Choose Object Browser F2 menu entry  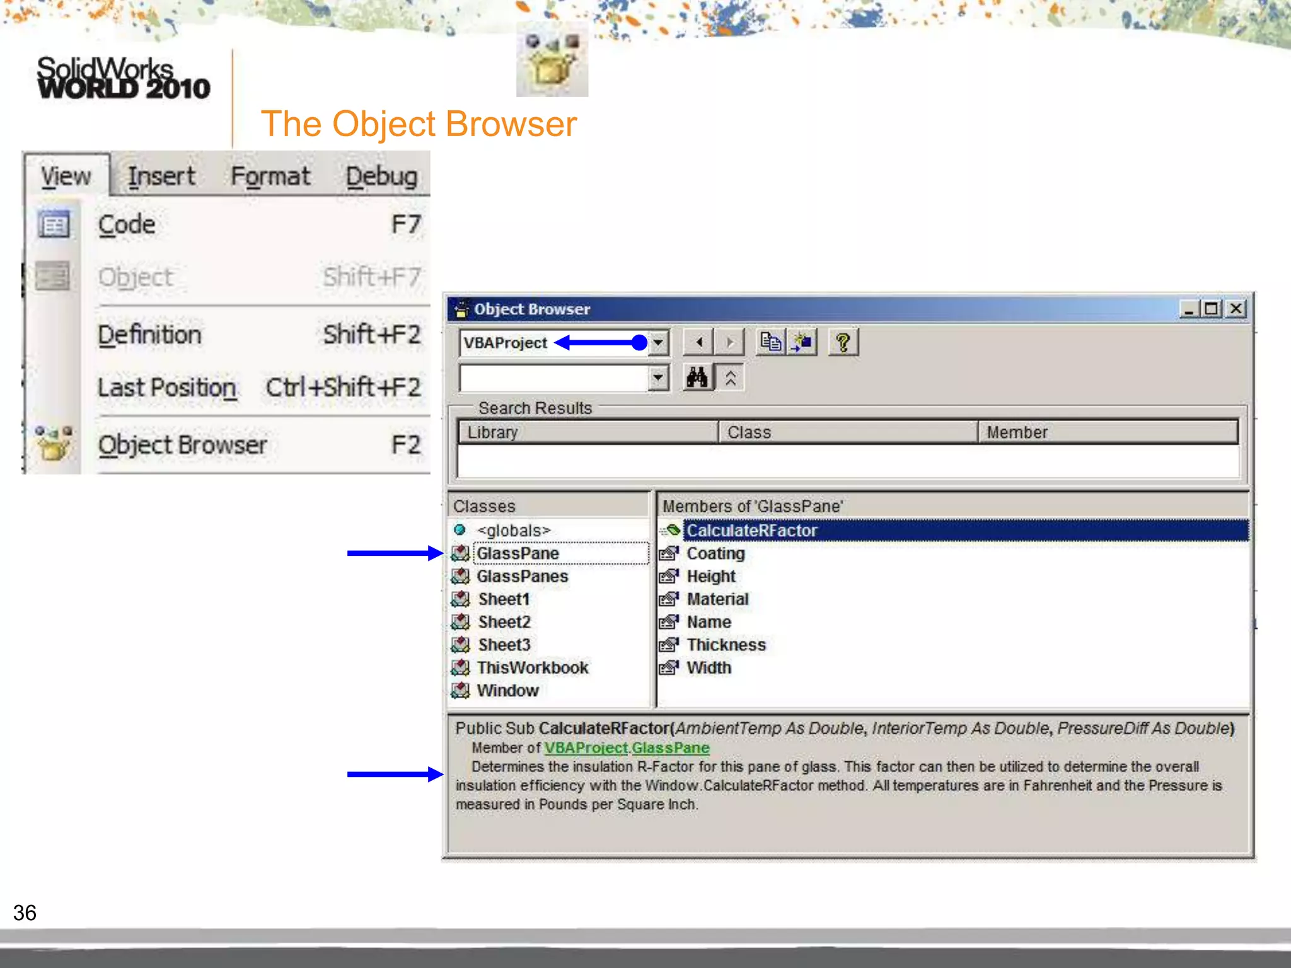(183, 445)
